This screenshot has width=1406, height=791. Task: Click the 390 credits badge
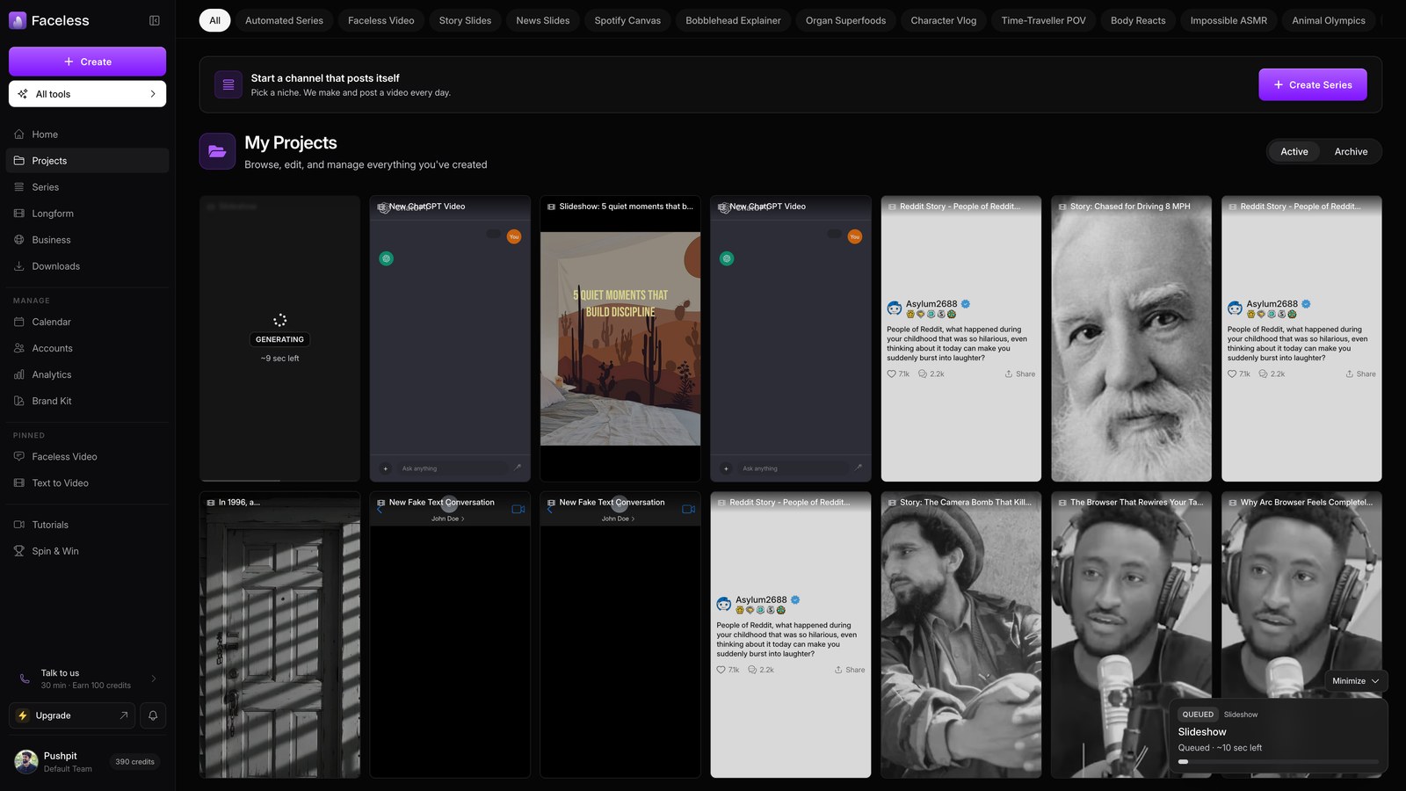point(134,762)
